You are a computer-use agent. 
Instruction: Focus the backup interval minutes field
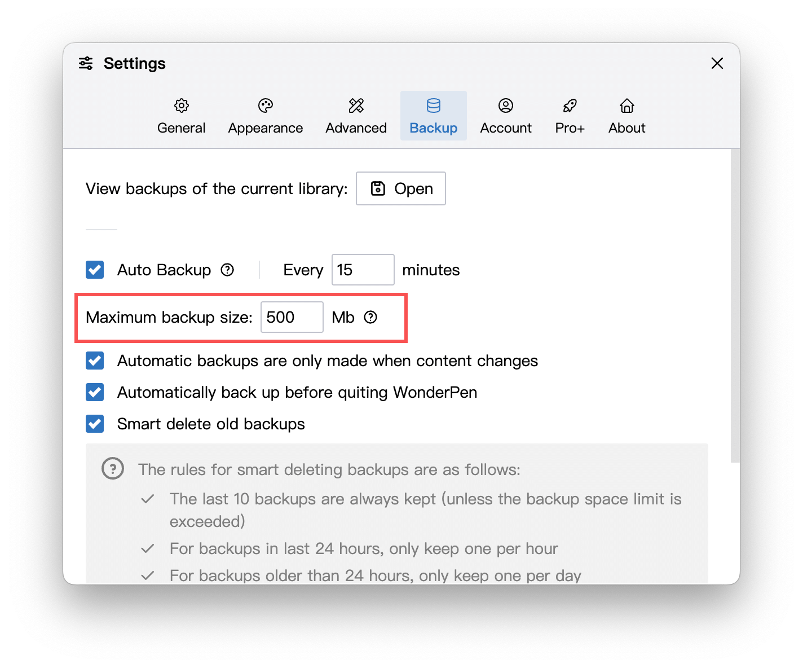pyautogui.click(x=363, y=270)
